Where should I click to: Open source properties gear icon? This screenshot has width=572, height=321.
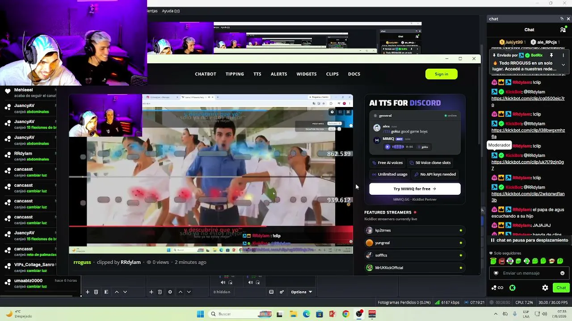point(170,292)
